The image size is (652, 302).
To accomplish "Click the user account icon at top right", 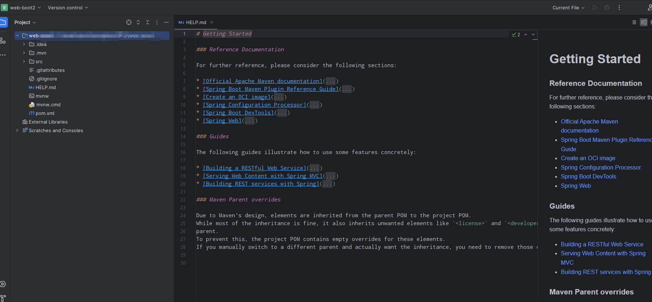I will point(649,8).
